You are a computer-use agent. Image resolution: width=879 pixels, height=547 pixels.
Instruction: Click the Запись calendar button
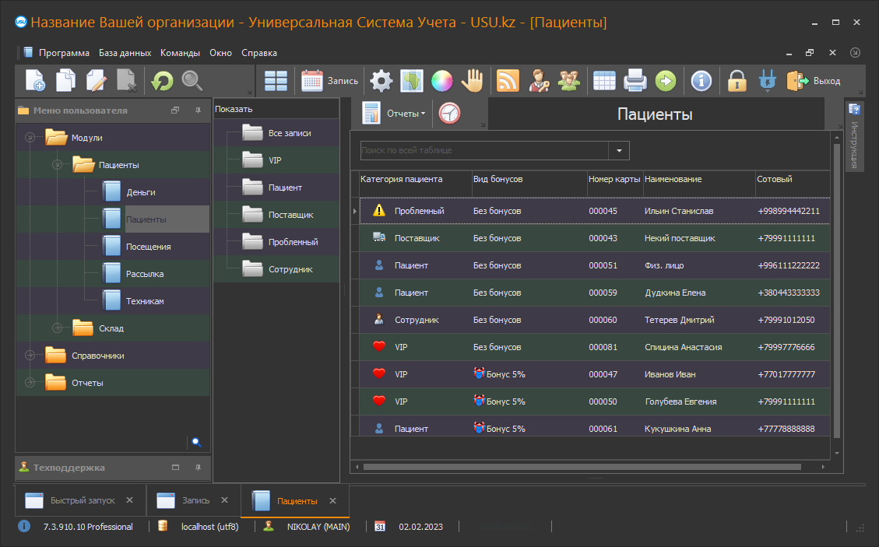click(330, 81)
